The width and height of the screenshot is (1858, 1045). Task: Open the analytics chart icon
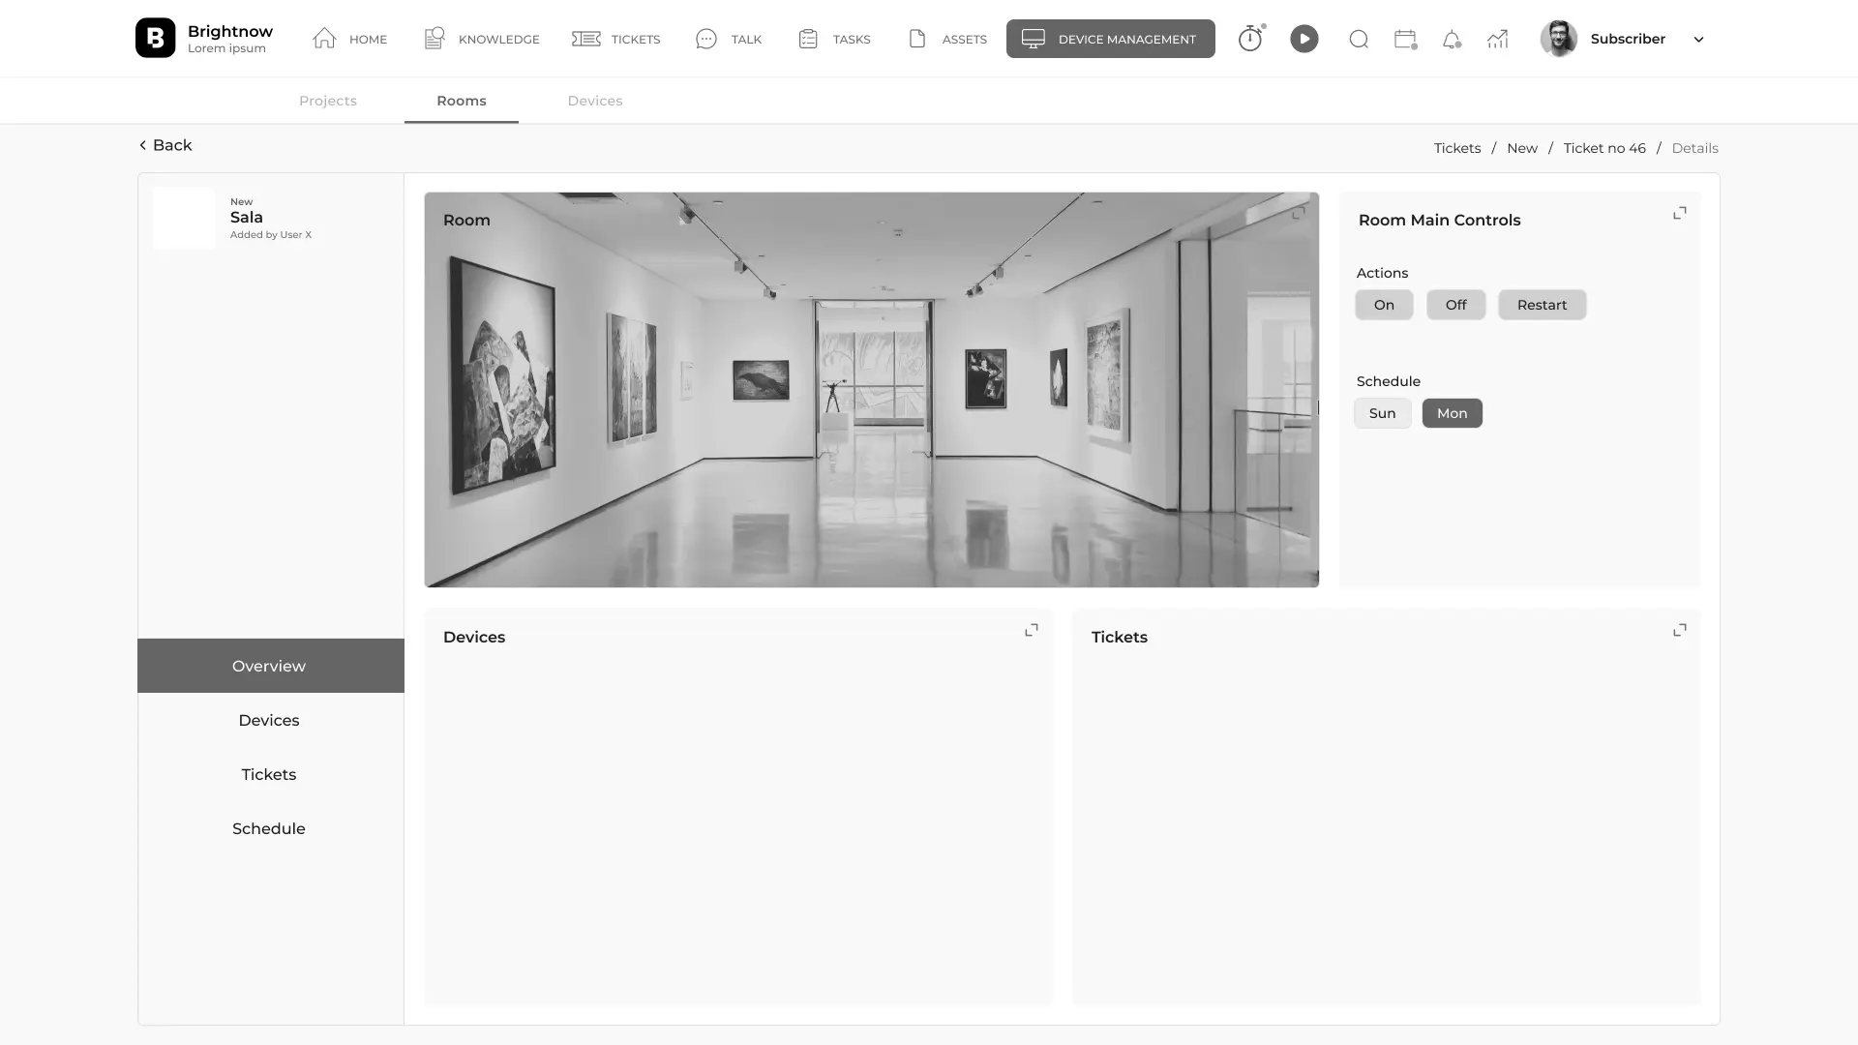(1498, 39)
